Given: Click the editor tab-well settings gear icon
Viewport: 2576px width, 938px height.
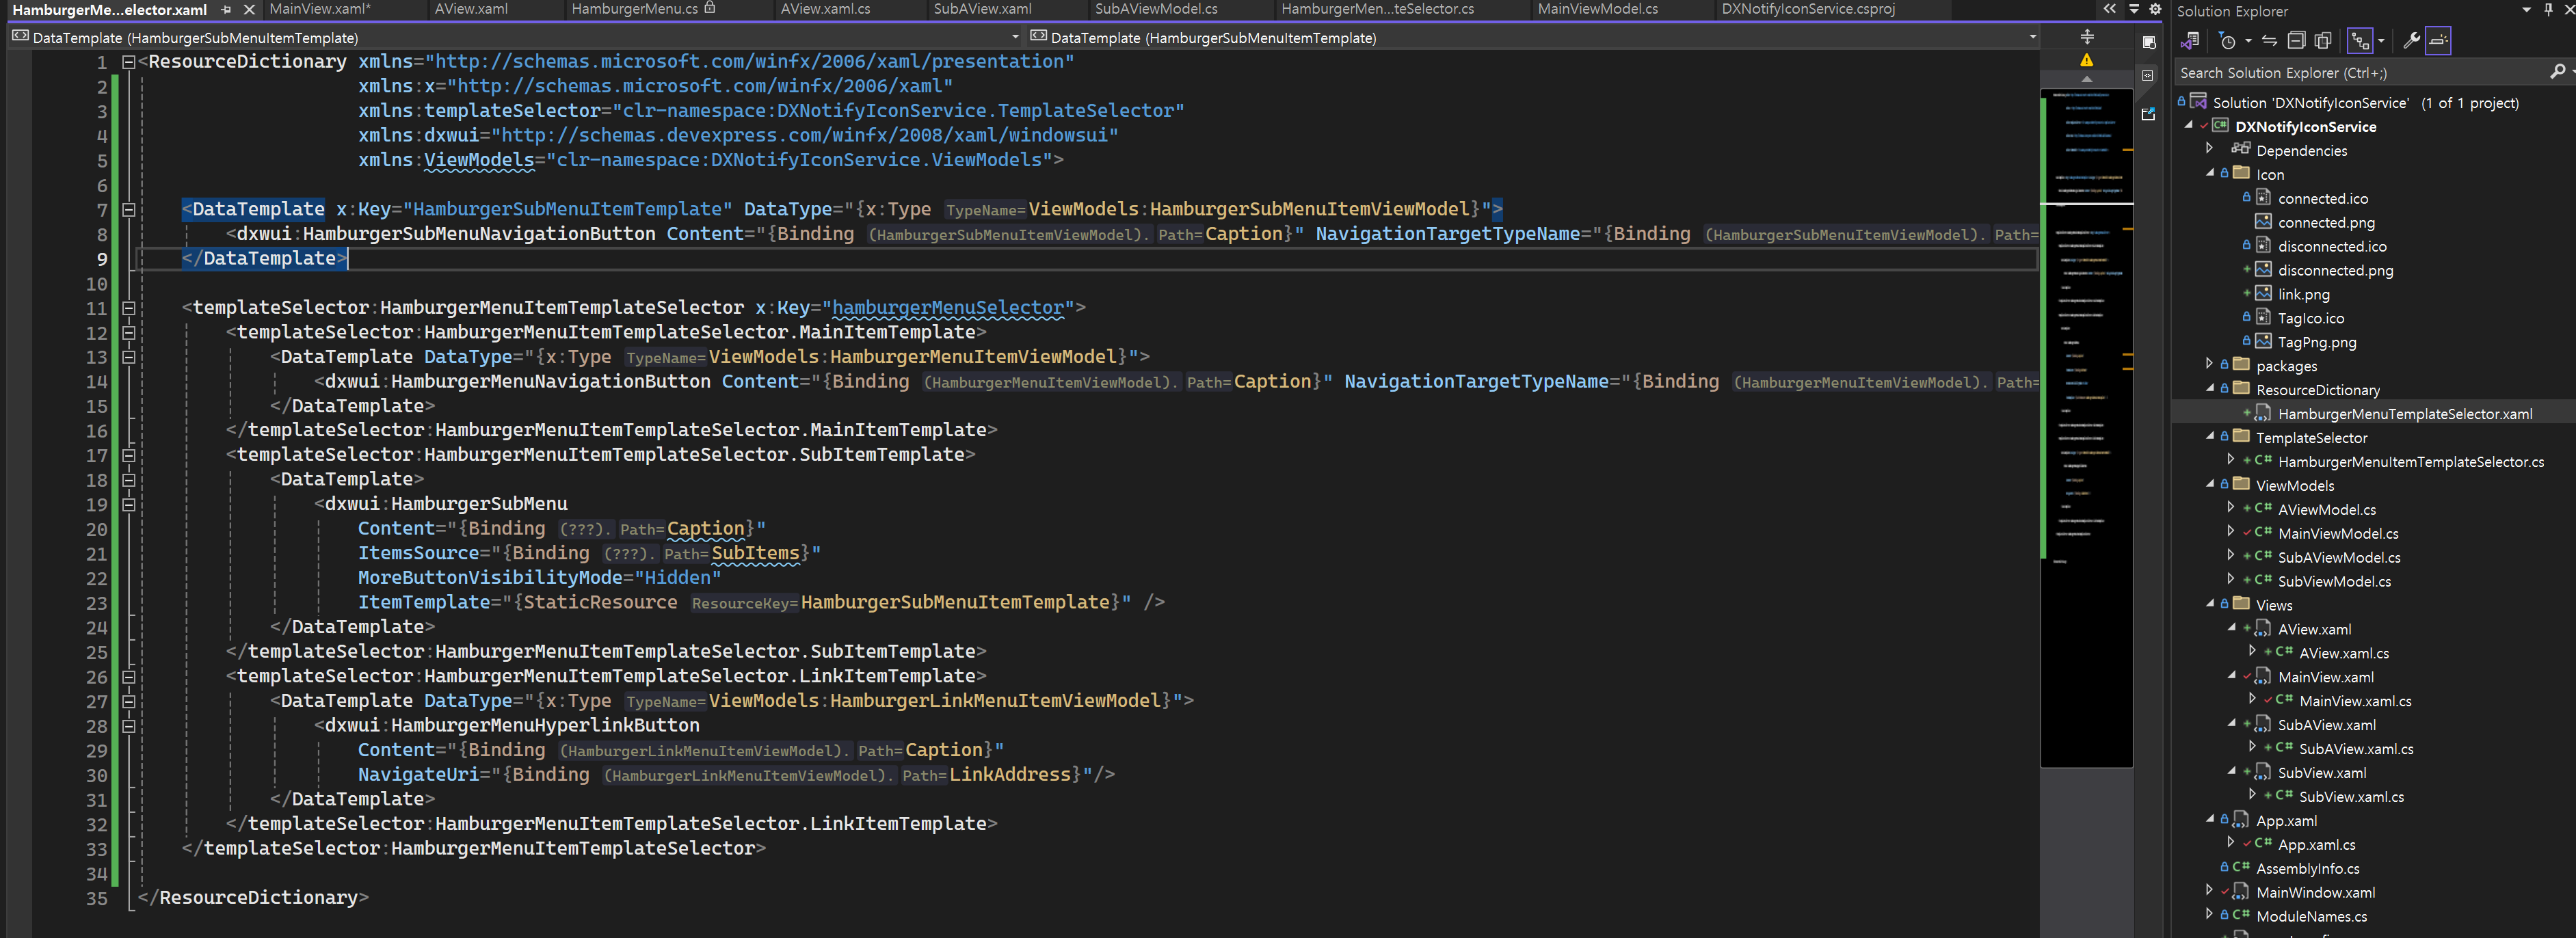Looking at the screenshot, I should click(x=2155, y=9).
